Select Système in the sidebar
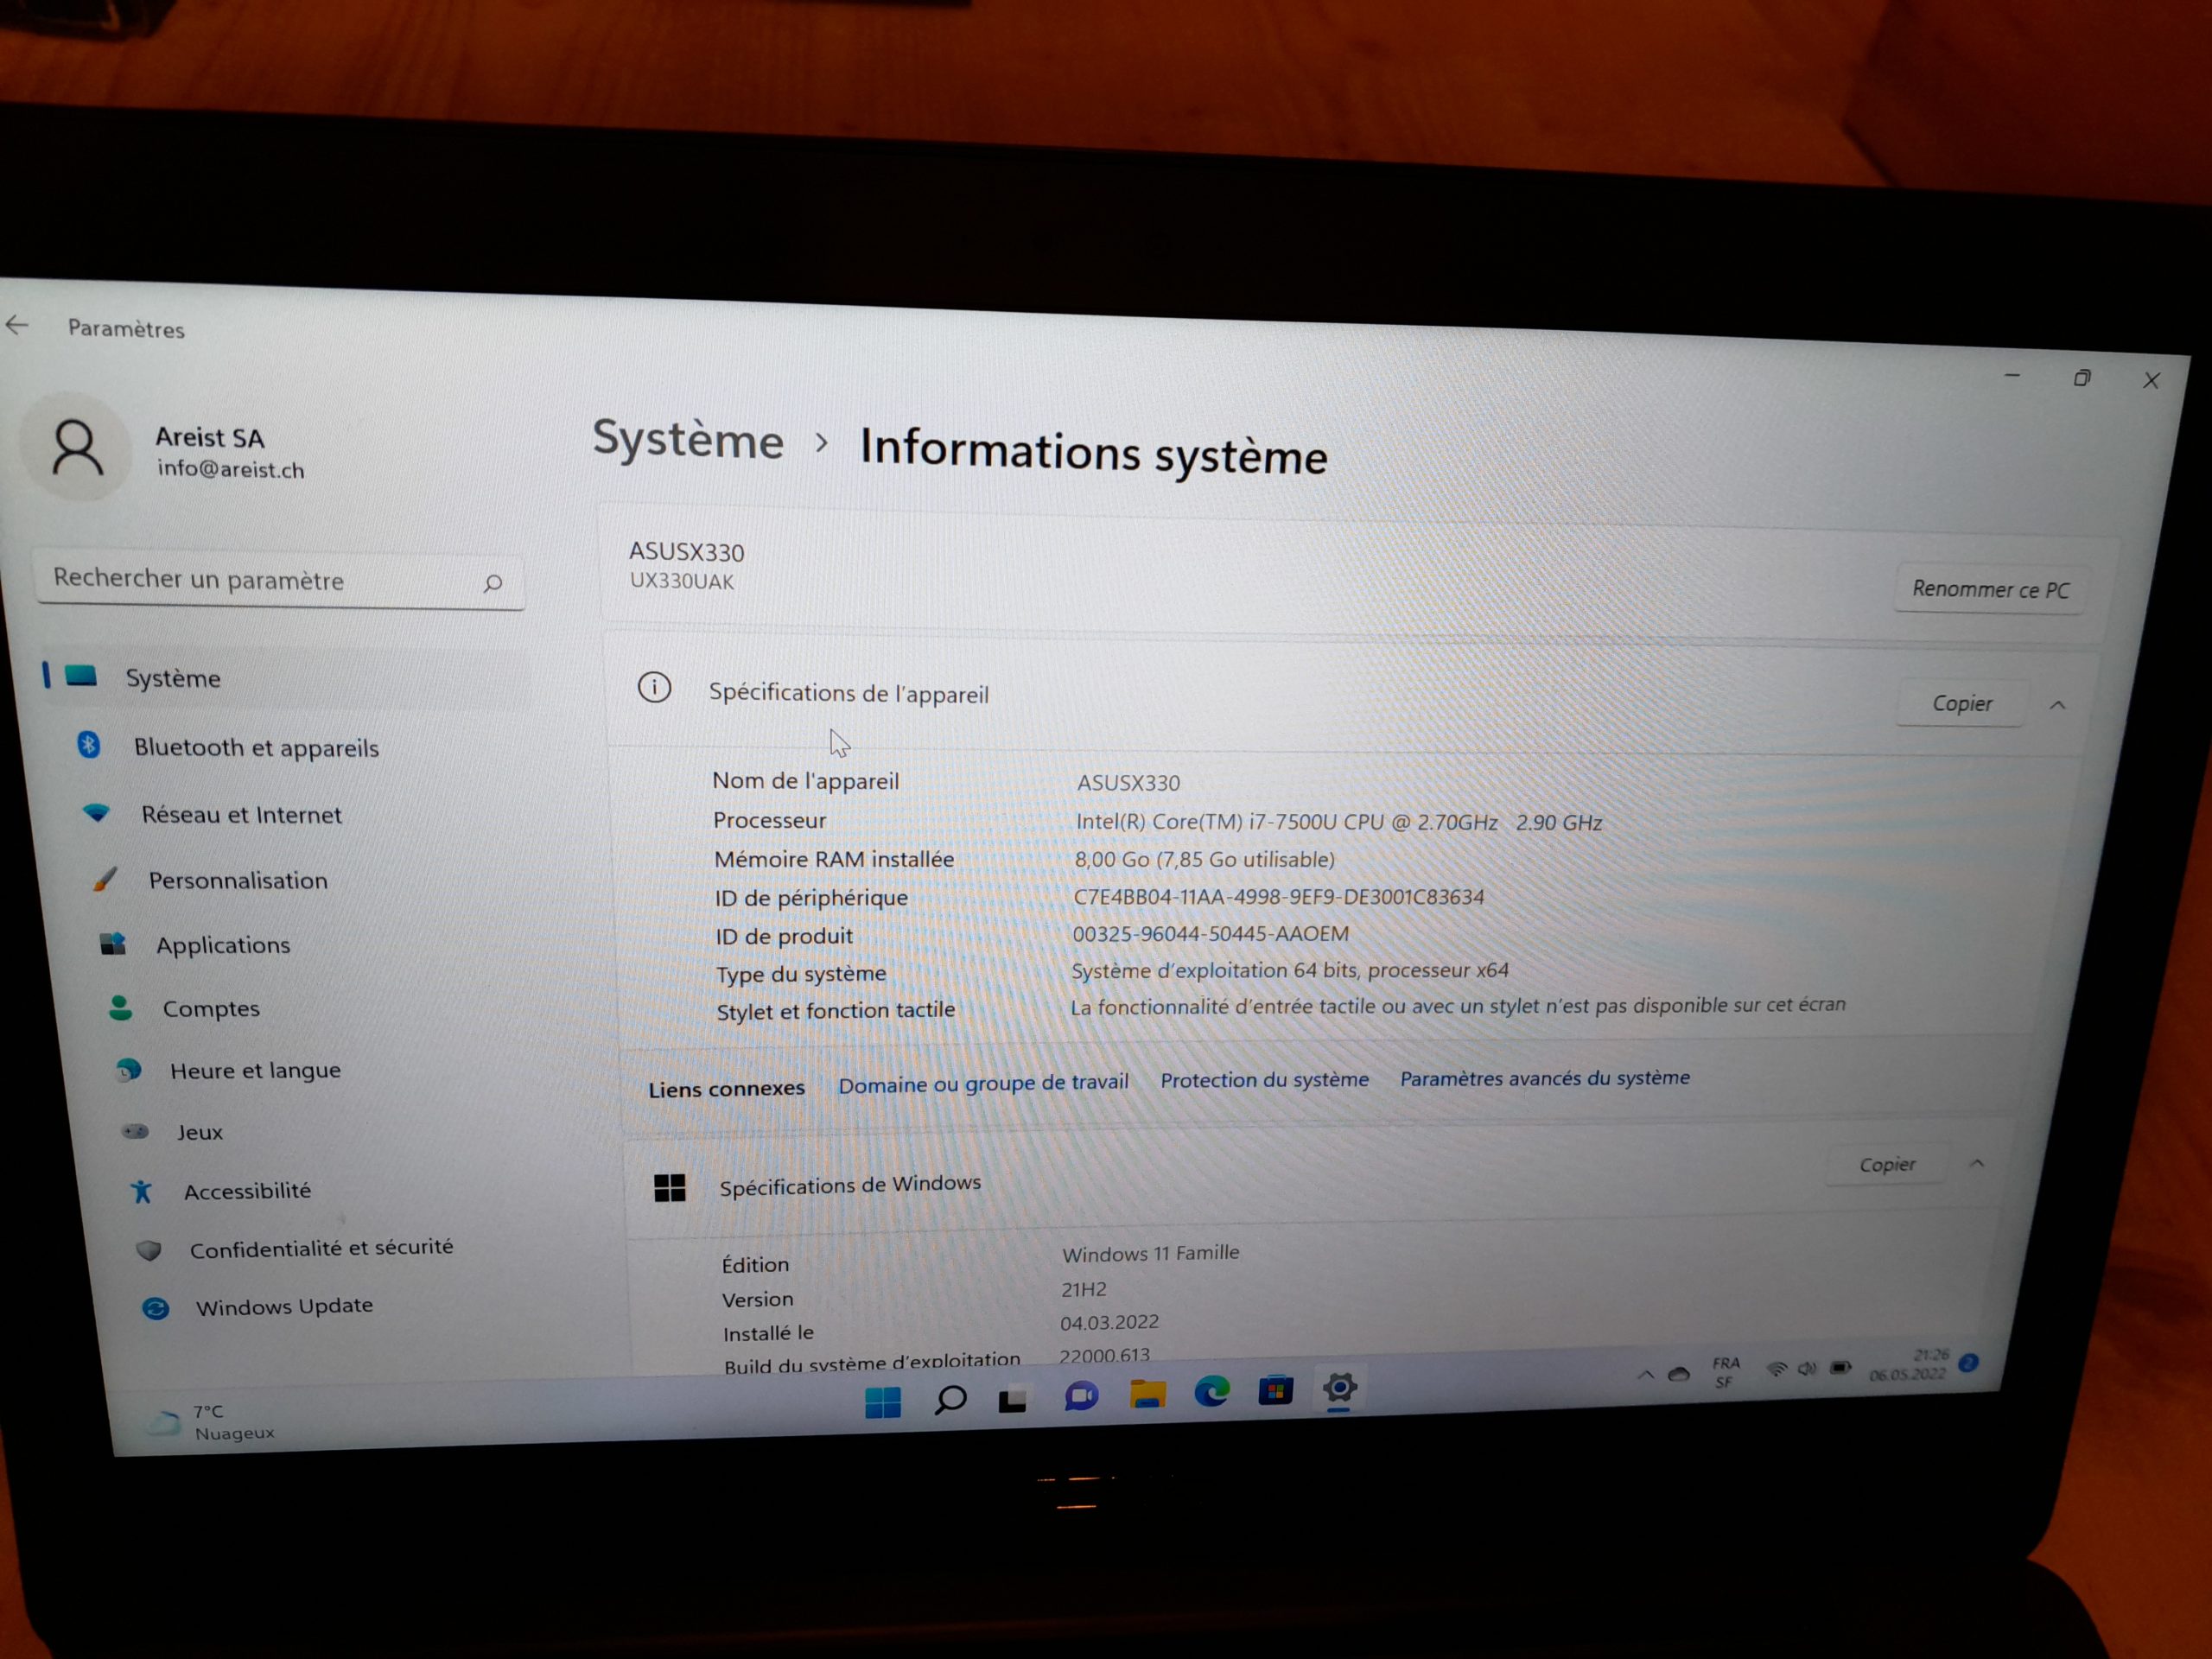2212x1659 pixels. click(285, 678)
